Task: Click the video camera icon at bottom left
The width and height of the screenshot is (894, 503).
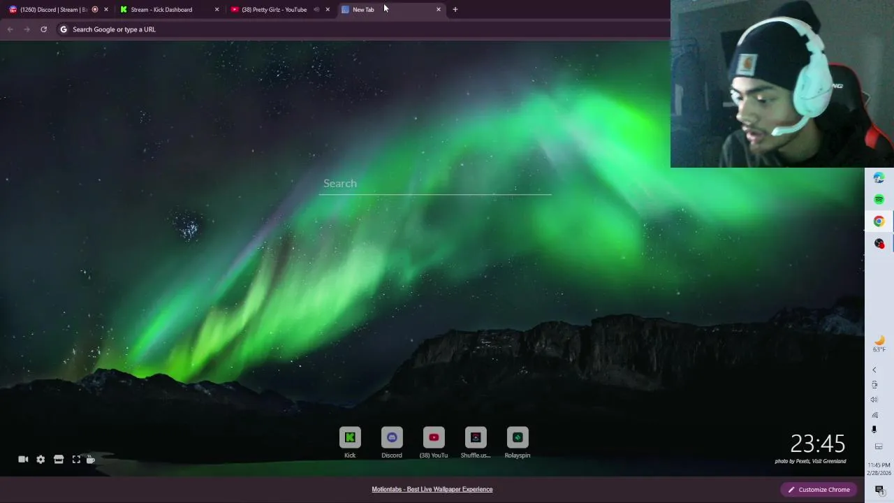Action: point(23,459)
